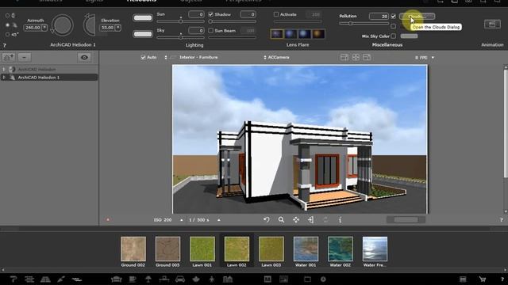Click the undo arrow below the preview
The height and width of the screenshot is (285, 508).
(267, 220)
